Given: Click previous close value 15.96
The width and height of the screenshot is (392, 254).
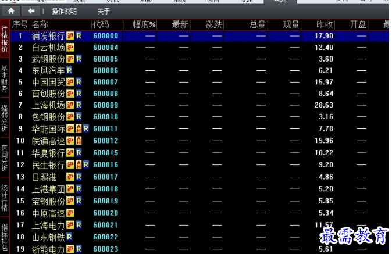Looking at the screenshot, I should tap(324, 141).
